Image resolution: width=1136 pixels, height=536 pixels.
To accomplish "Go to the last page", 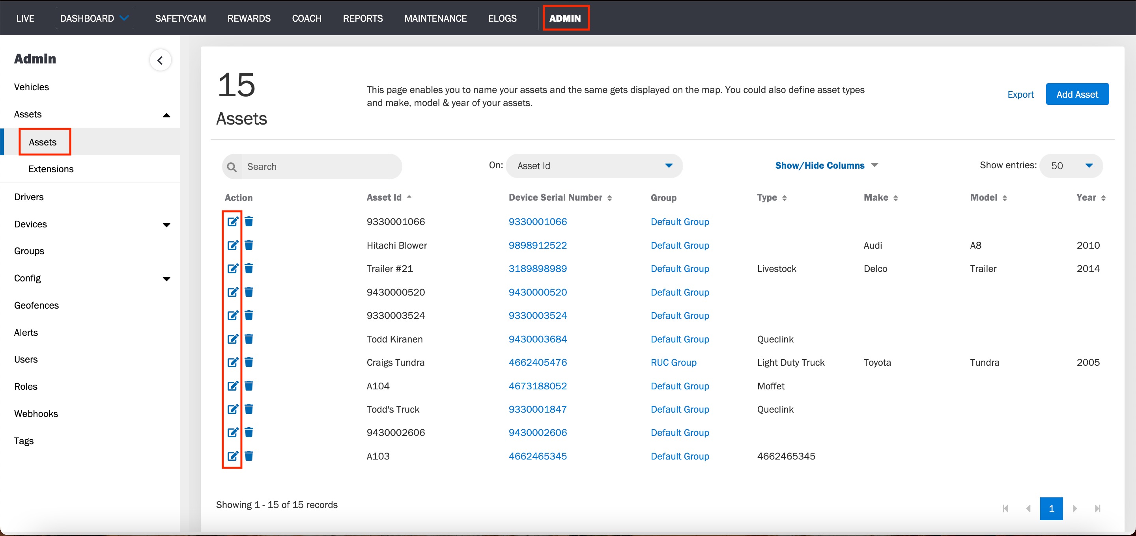I will (x=1098, y=508).
